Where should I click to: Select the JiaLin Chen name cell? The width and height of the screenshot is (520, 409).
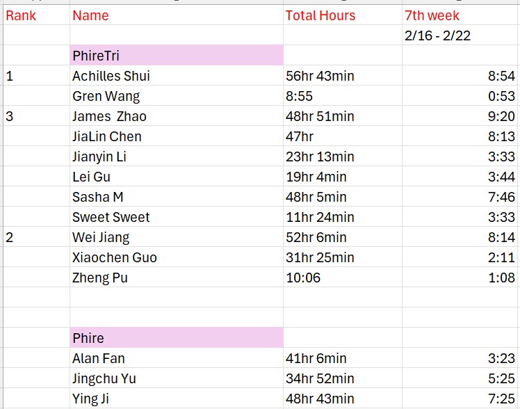click(177, 136)
